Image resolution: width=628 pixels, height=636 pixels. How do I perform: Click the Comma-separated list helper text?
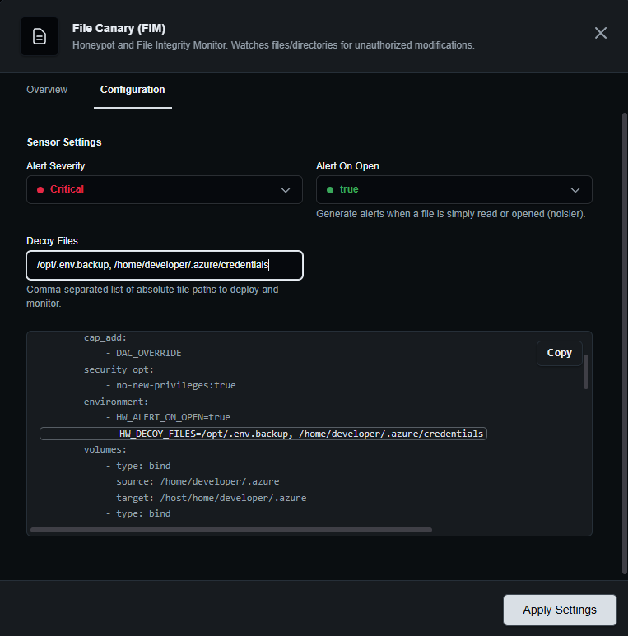point(152,296)
